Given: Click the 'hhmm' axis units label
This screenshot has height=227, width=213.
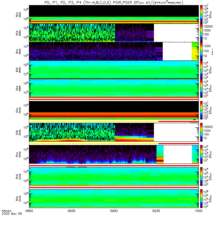Looking at the screenshot, I should [6, 211].
